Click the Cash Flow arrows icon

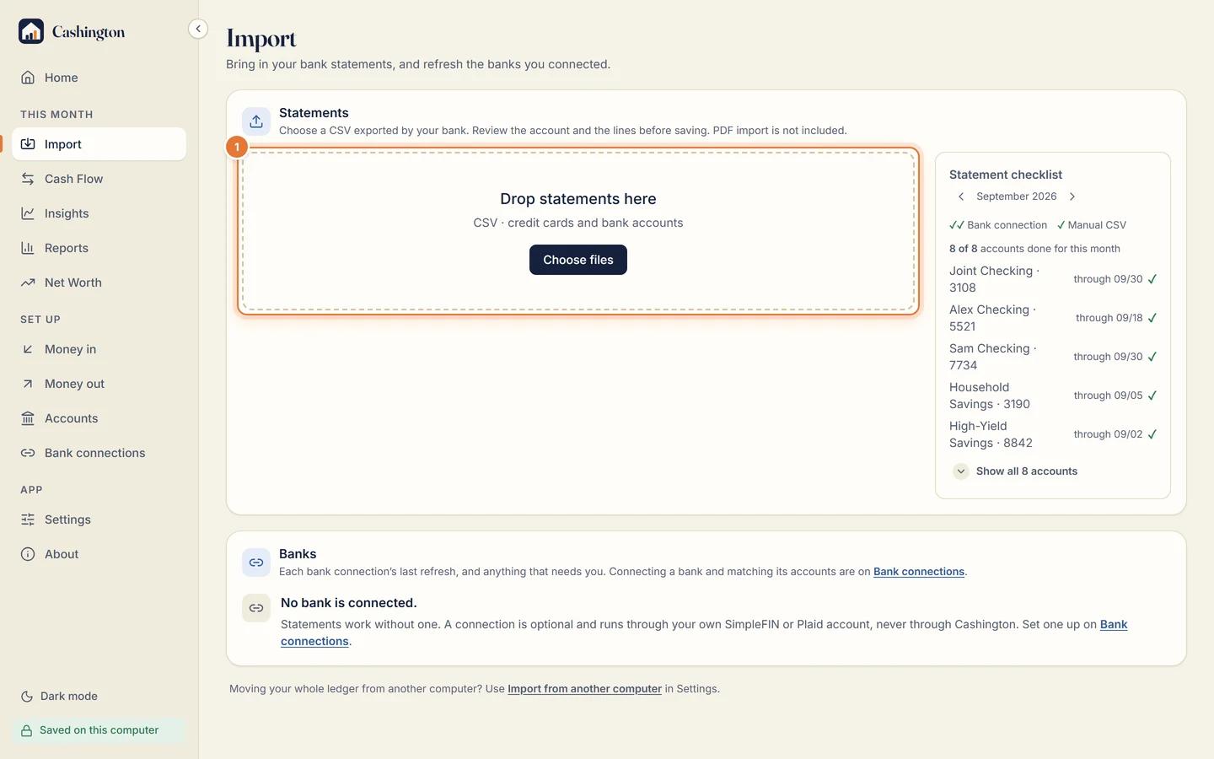click(28, 179)
